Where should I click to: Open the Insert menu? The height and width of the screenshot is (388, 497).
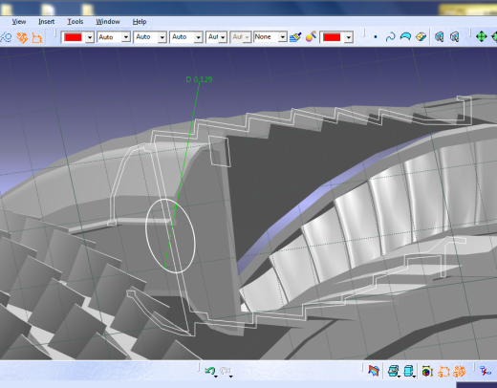click(x=47, y=22)
